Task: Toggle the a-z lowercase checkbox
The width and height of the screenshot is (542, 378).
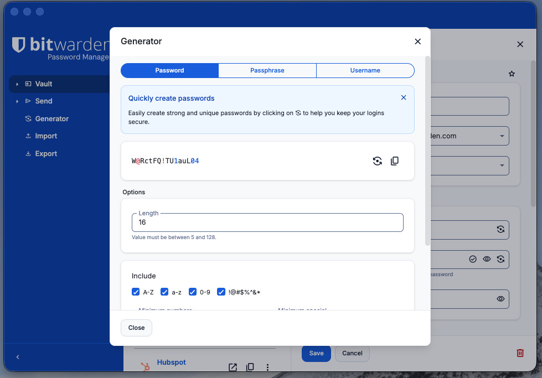Action: 164,292
